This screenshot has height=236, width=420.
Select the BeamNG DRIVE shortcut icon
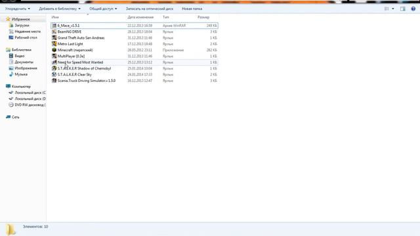click(x=54, y=32)
